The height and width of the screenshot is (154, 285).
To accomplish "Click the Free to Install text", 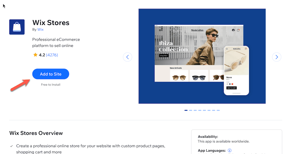I will 51,85.
